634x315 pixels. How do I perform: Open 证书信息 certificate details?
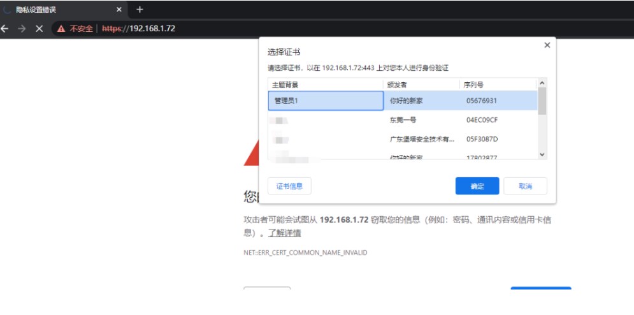289,186
